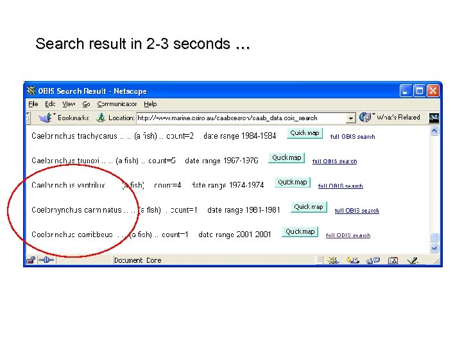The height and width of the screenshot is (347, 462).
Task: Click the 'Document: Done' status text
Action: click(x=137, y=260)
